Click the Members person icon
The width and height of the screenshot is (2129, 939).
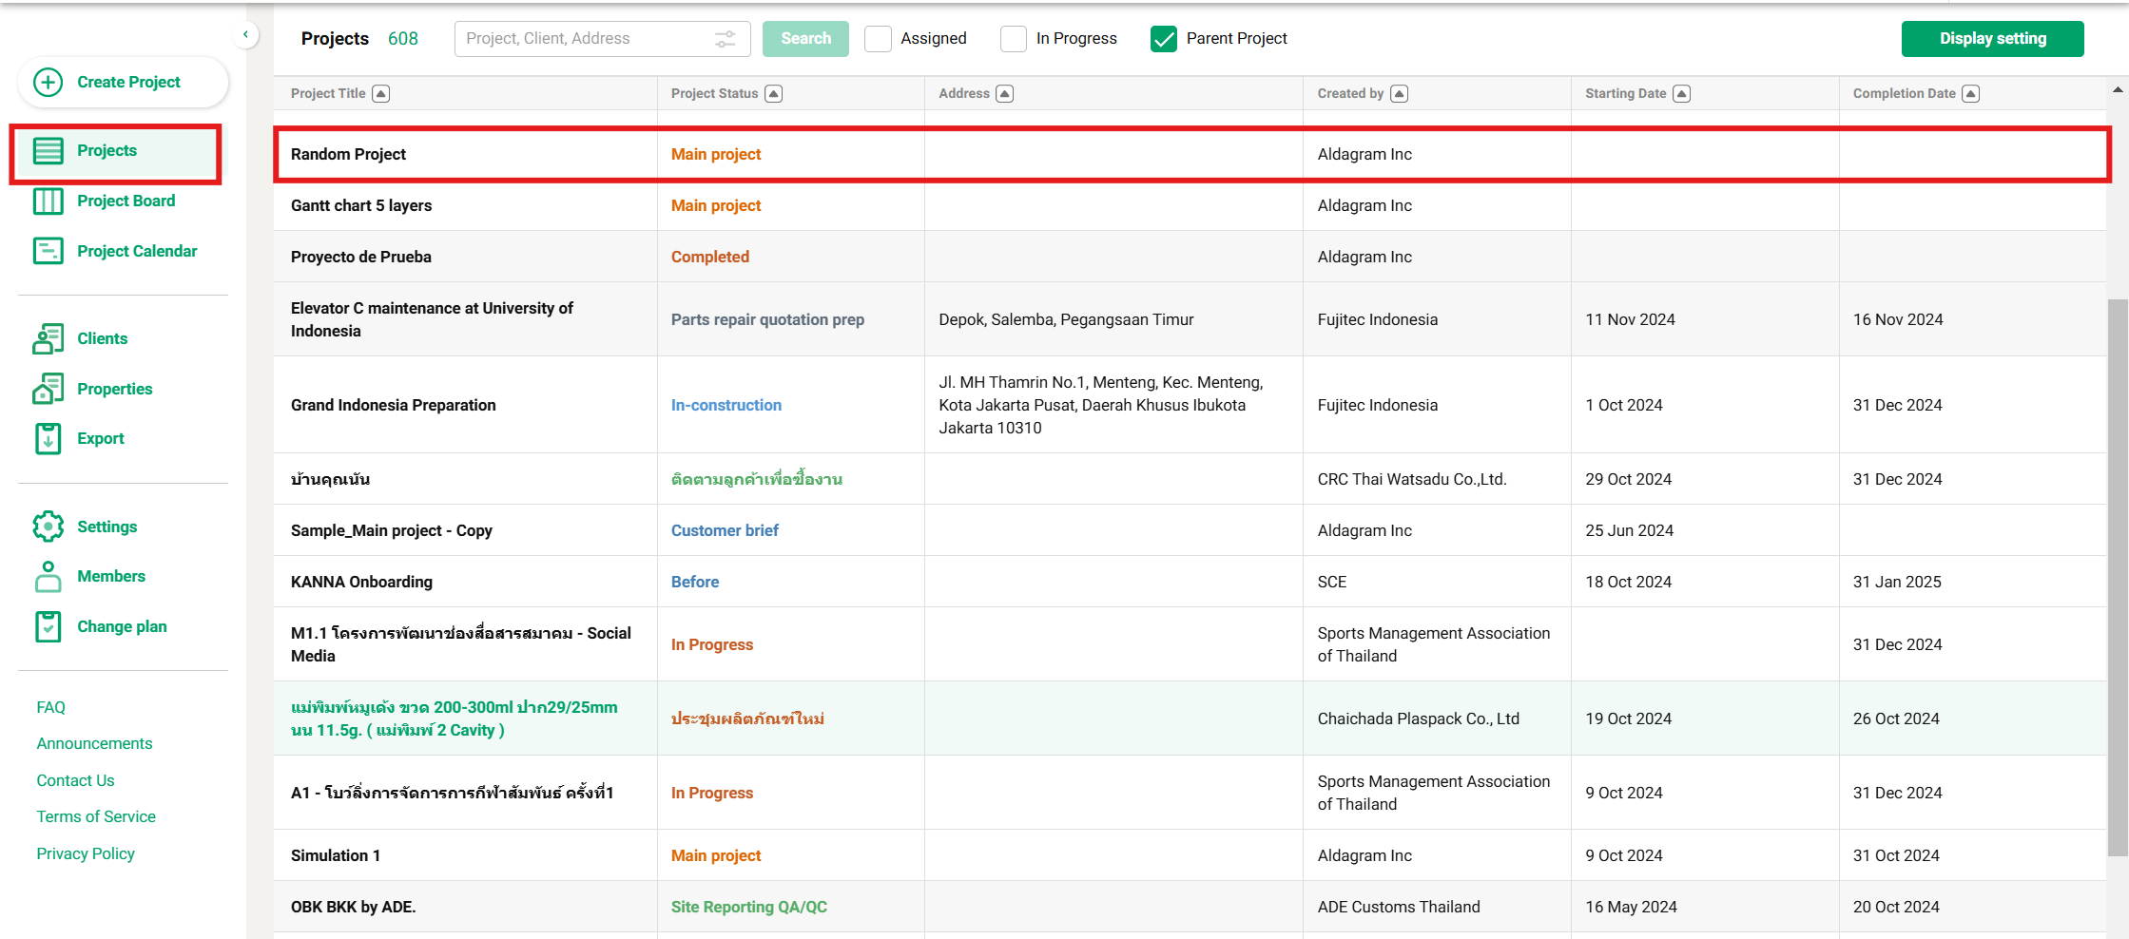pyautogui.click(x=48, y=577)
